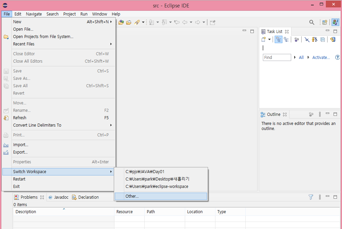
Task: Open the flashlight Search icon dropdown arrow
Action: point(143,22)
